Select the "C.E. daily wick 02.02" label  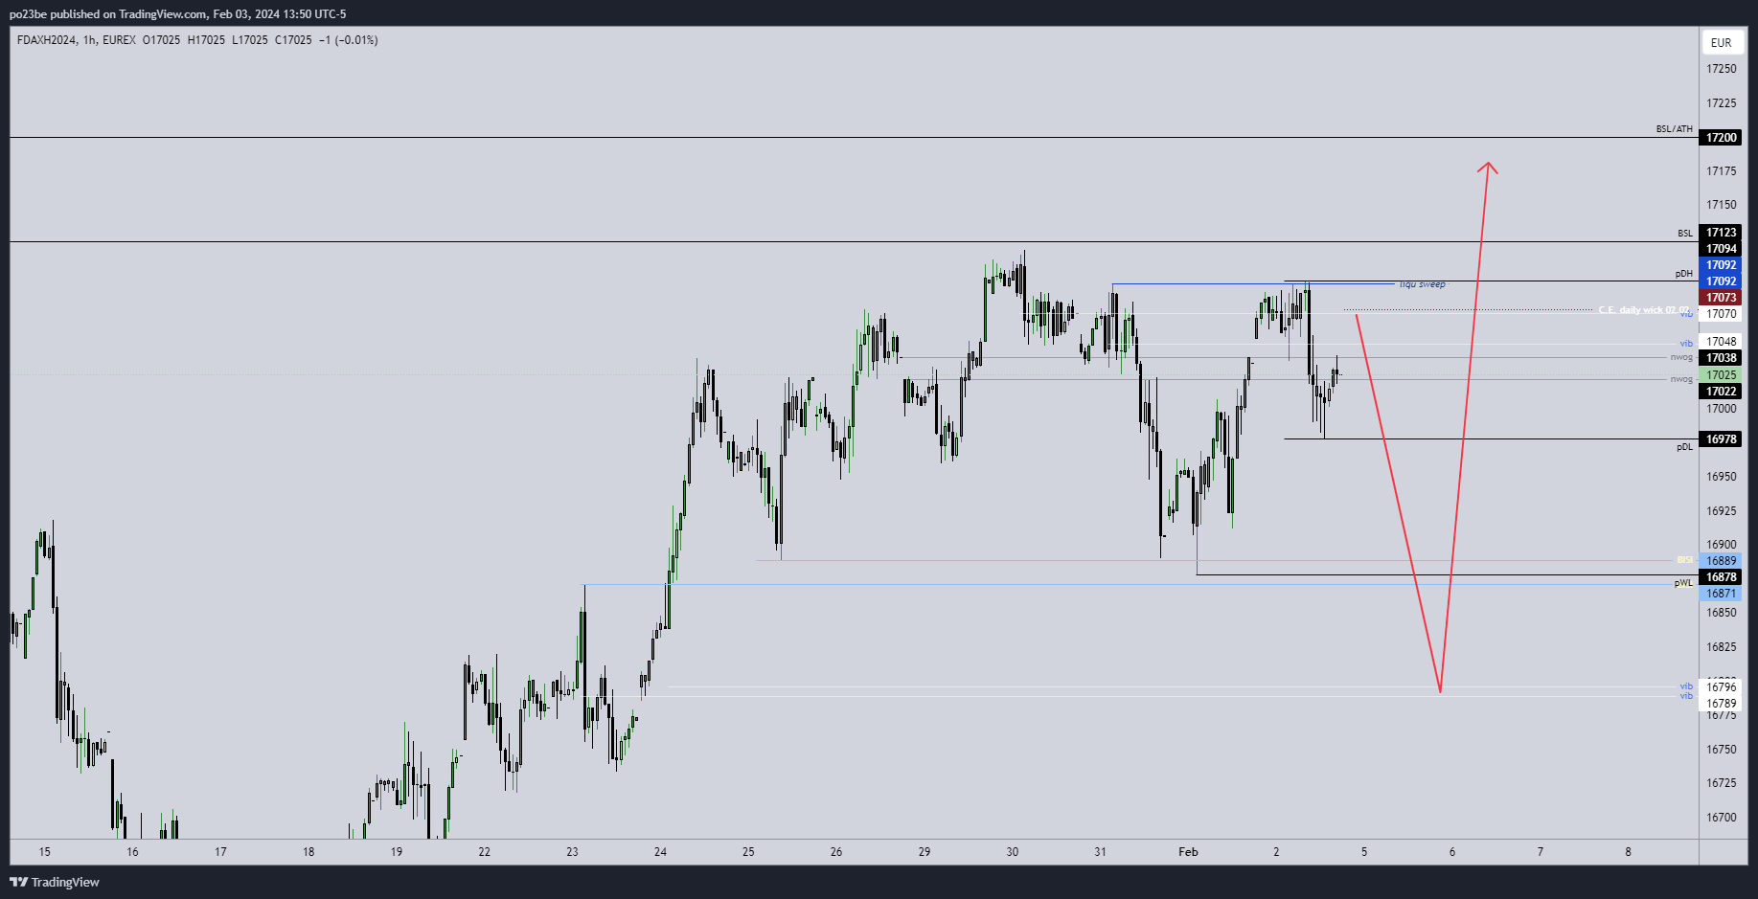click(1643, 310)
